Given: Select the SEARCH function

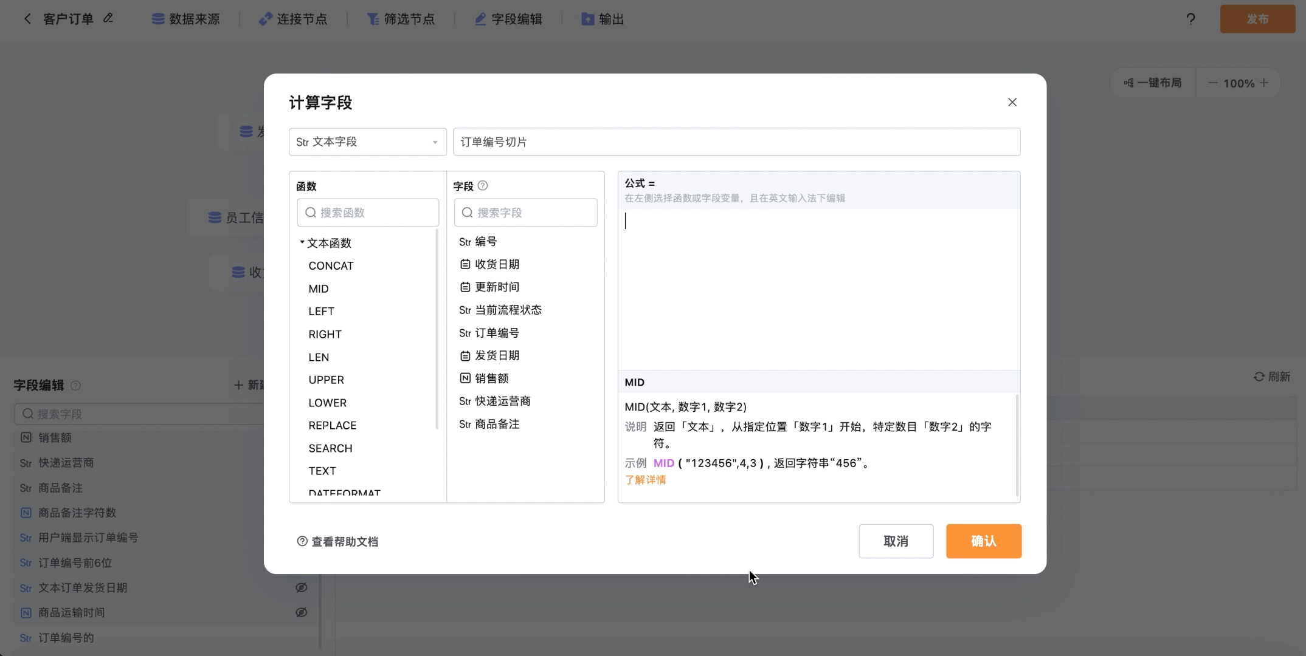Looking at the screenshot, I should click(330, 448).
